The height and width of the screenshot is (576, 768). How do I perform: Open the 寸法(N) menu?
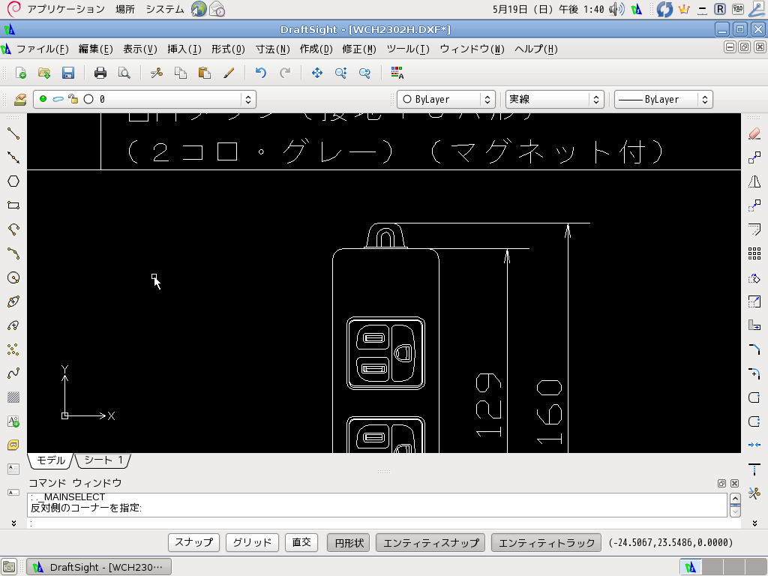click(273, 49)
